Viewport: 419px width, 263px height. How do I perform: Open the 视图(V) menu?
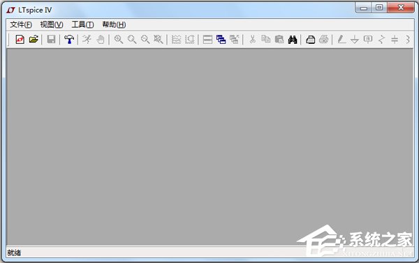(x=52, y=25)
